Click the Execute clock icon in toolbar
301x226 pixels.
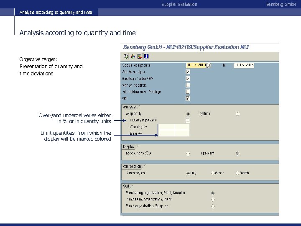tap(126, 56)
